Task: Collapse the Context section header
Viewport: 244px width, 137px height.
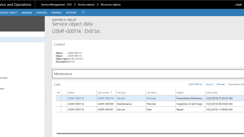Action: (x=59, y=44)
